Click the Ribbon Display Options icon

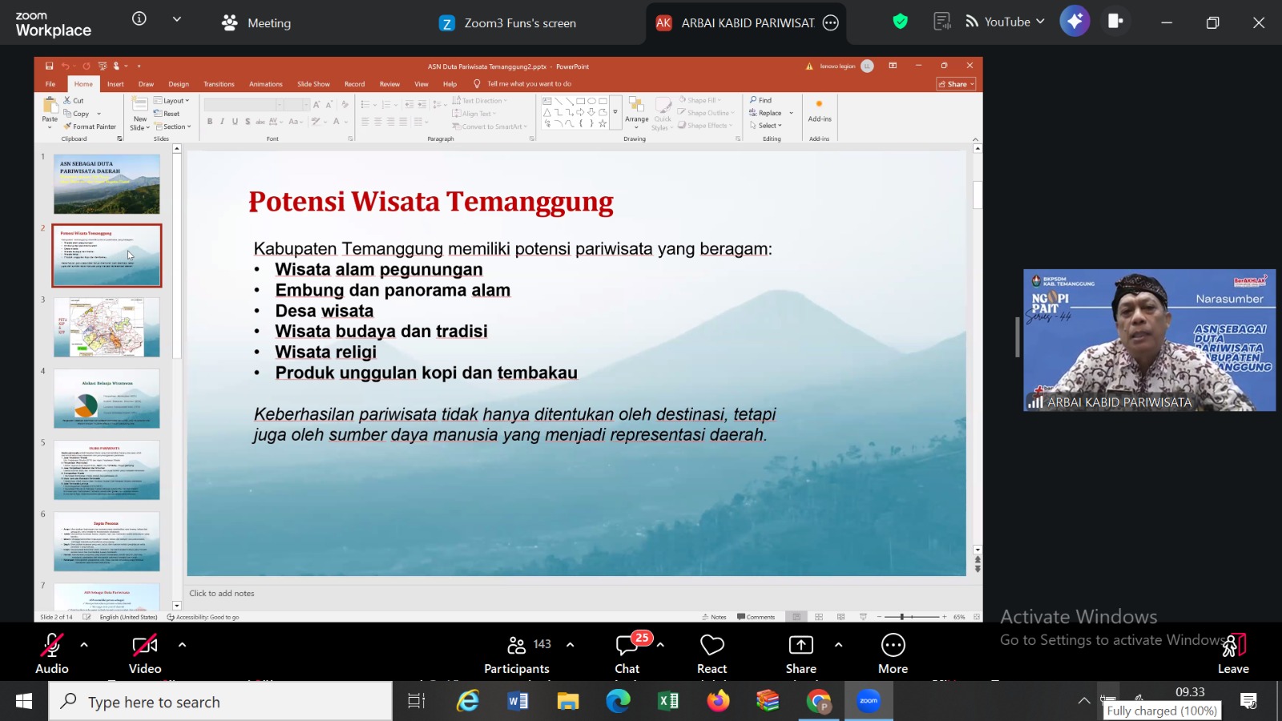coord(893,66)
